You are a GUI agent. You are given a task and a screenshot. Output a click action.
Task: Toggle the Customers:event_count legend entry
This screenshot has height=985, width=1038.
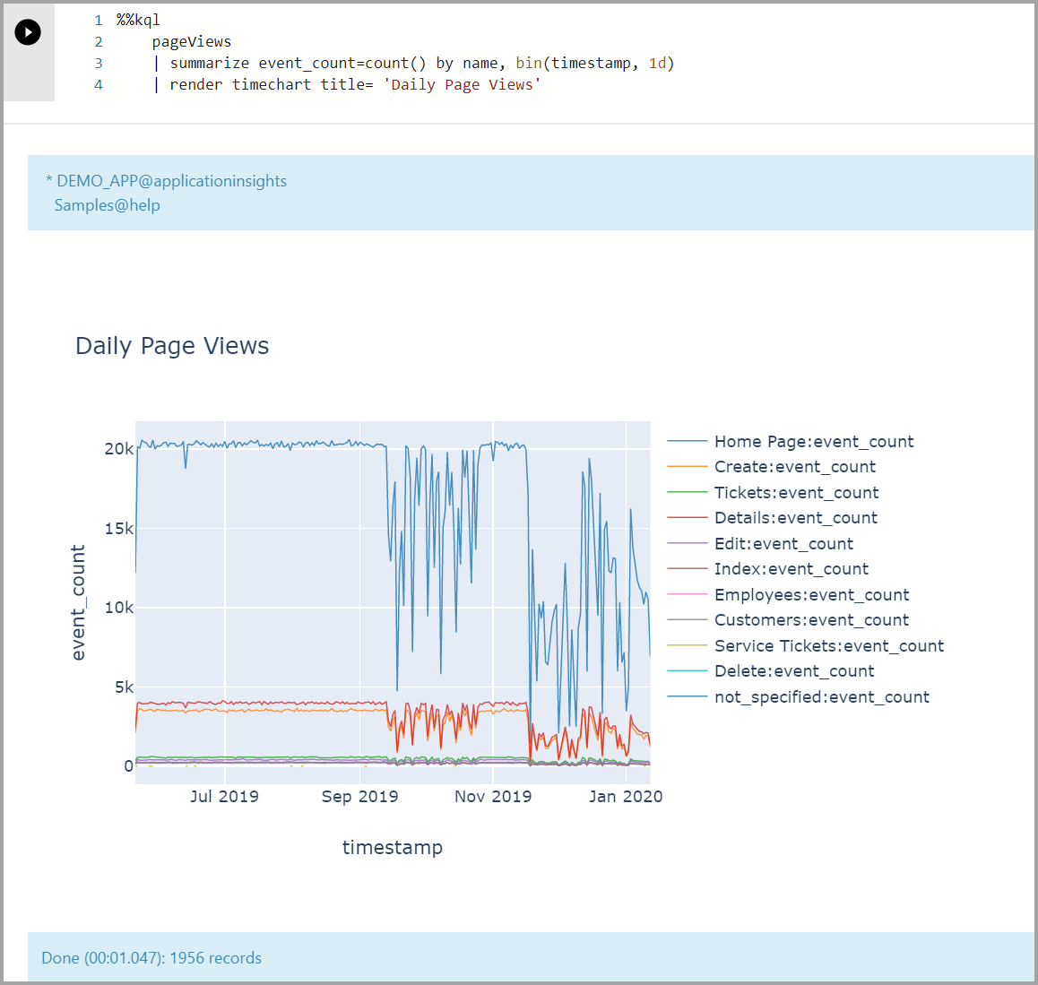point(811,619)
